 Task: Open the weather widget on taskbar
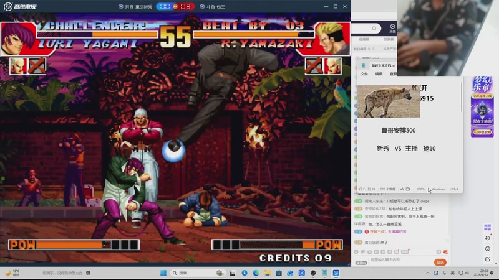(12, 273)
